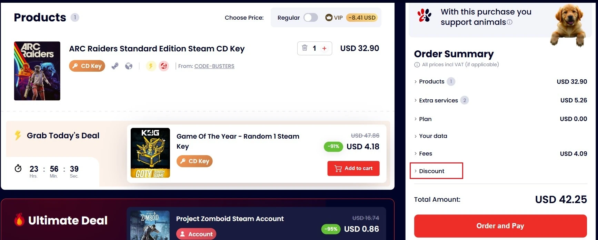Expand the Discount section
The height and width of the screenshot is (240, 598).
[x=431, y=171]
